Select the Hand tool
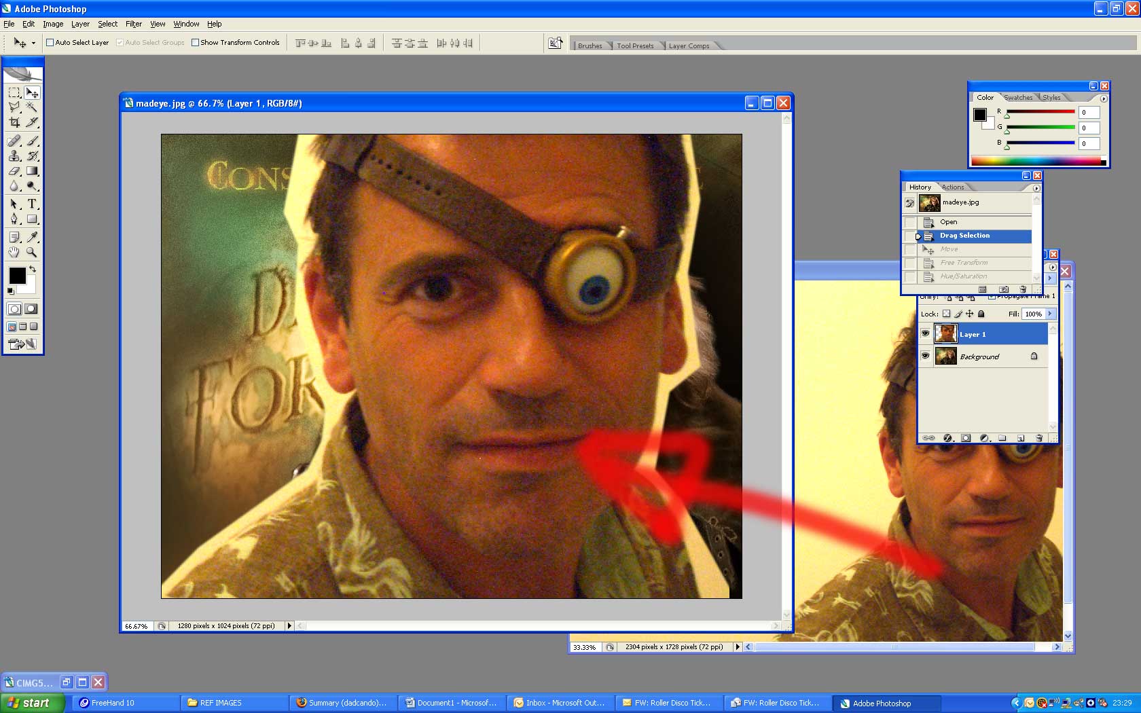1141x713 pixels. (14, 252)
